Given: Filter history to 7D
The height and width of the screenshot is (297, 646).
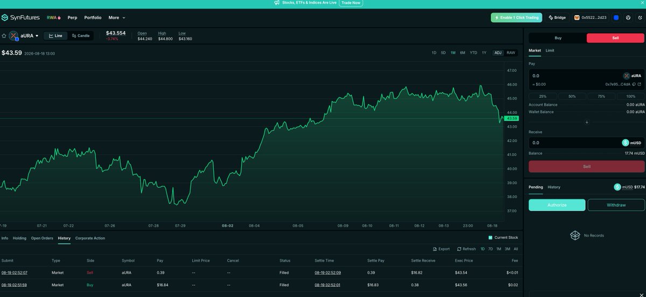Looking at the screenshot, I should point(490,249).
